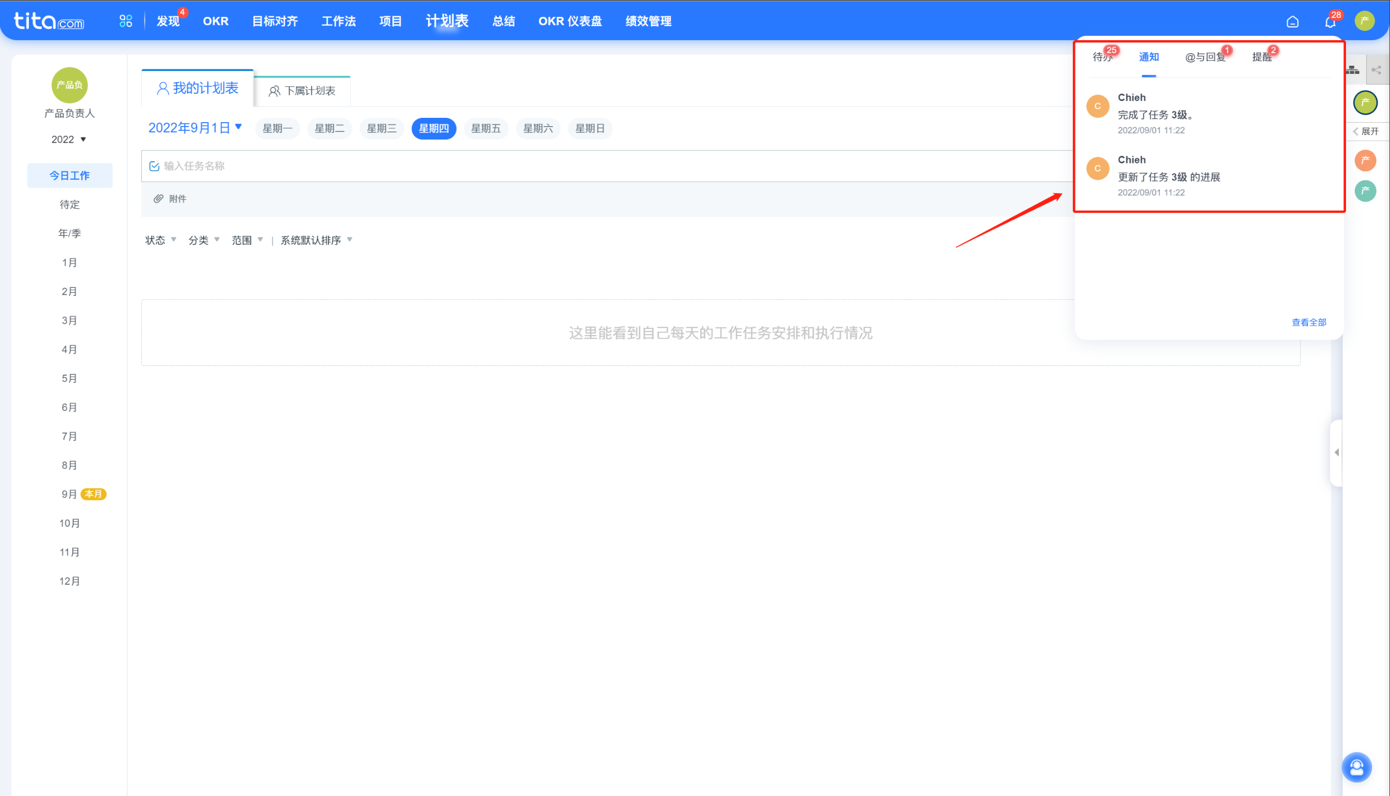Open the 发现 menu

click(168, 21)
